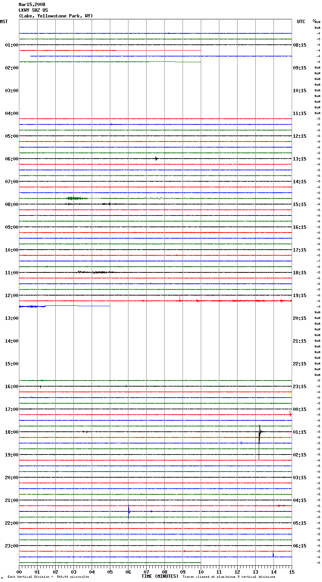Click the 06:15 UTC time label
The height and width of the screenshot is (582, 322).
pos(300,546)
